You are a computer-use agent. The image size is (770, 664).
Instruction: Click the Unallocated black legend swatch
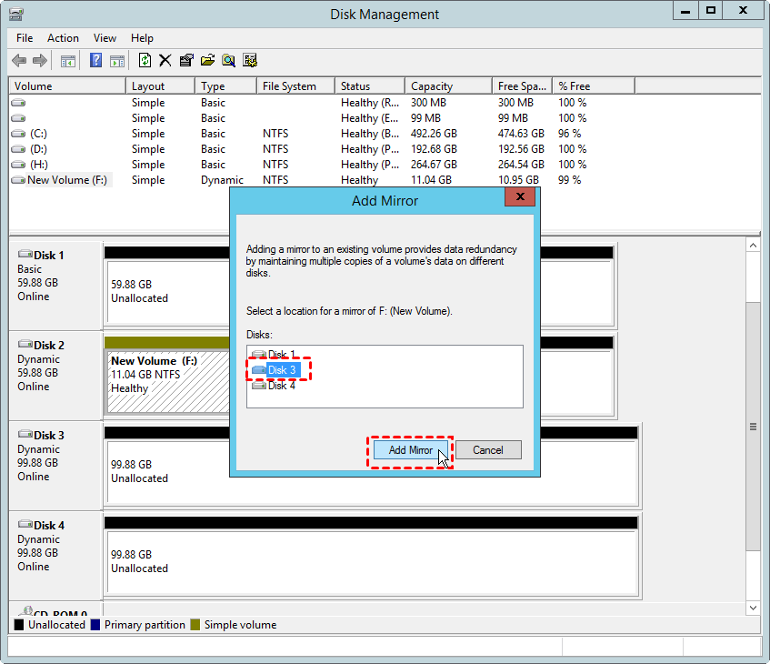pyautogui.click(x=19, y=625)
